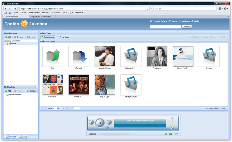The image size is (232, 142).
Task: Open the YouTube bookmark
Action: pyautogui.click(x=46, y=13)
